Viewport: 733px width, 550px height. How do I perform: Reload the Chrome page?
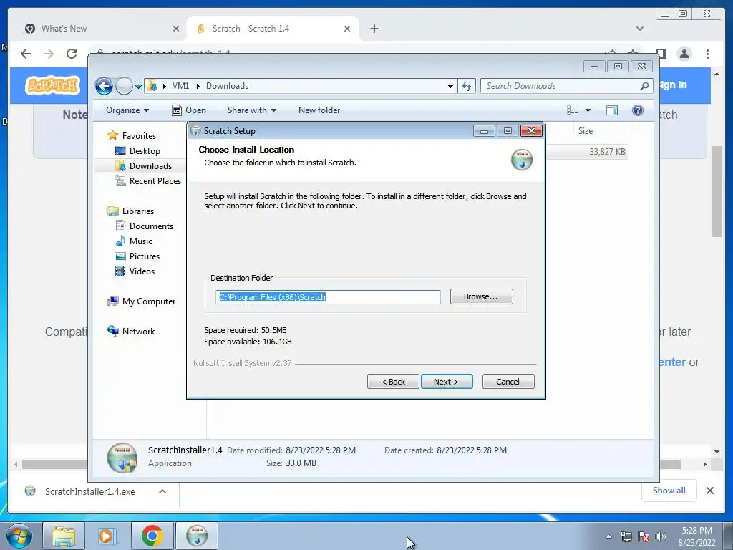[72, 54]
